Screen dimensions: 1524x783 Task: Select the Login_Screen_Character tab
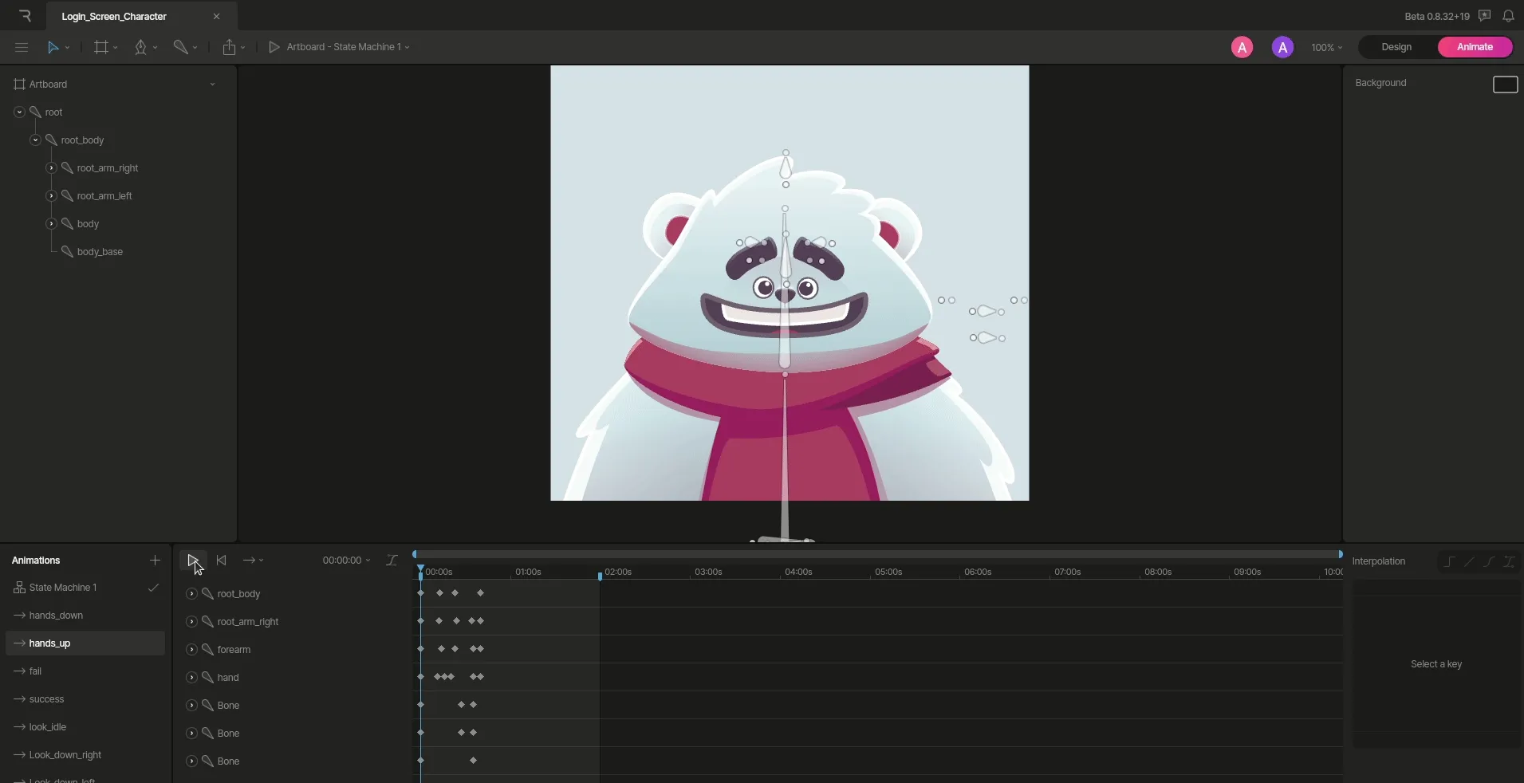(115, 16)
